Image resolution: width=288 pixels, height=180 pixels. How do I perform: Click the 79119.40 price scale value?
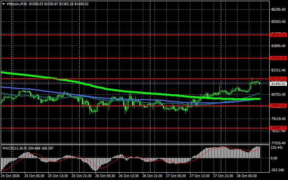coord(278,119)
